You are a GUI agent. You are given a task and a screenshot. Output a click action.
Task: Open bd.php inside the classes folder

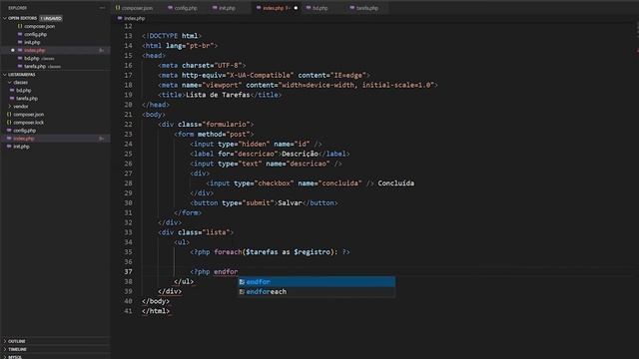(23, 91)
